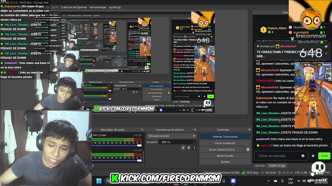The image size is (332, 186).
Task: Switch to the chat kick tab
Action: 259,166
